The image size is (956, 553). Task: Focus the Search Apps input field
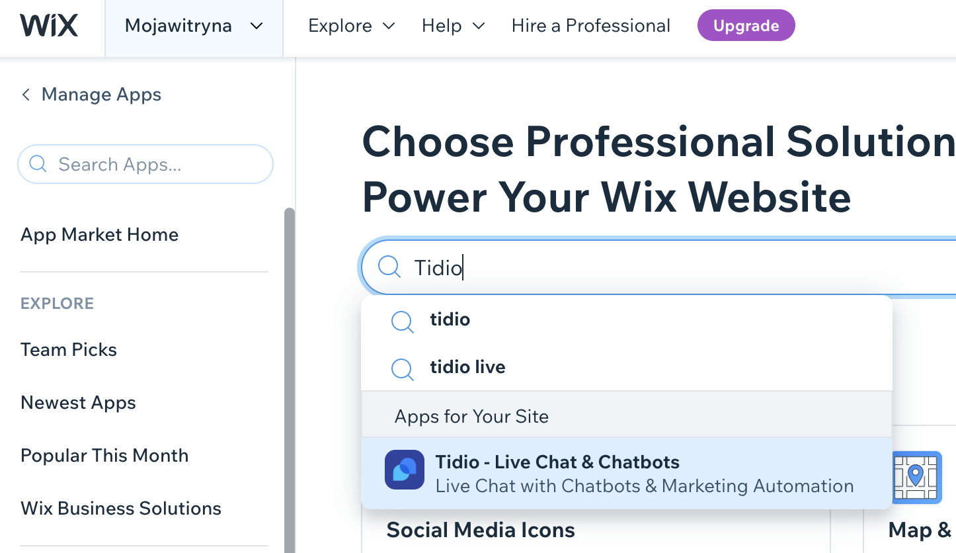[x=145, y=164]
